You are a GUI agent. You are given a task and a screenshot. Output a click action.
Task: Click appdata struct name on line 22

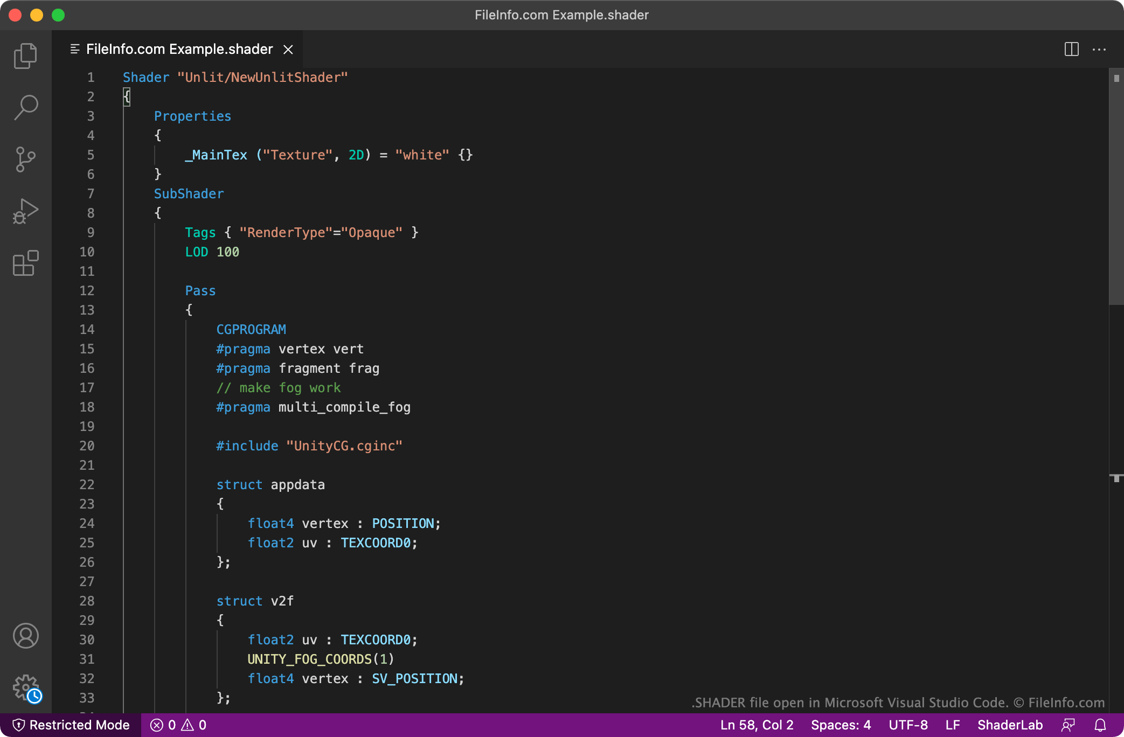pos(297,485)
